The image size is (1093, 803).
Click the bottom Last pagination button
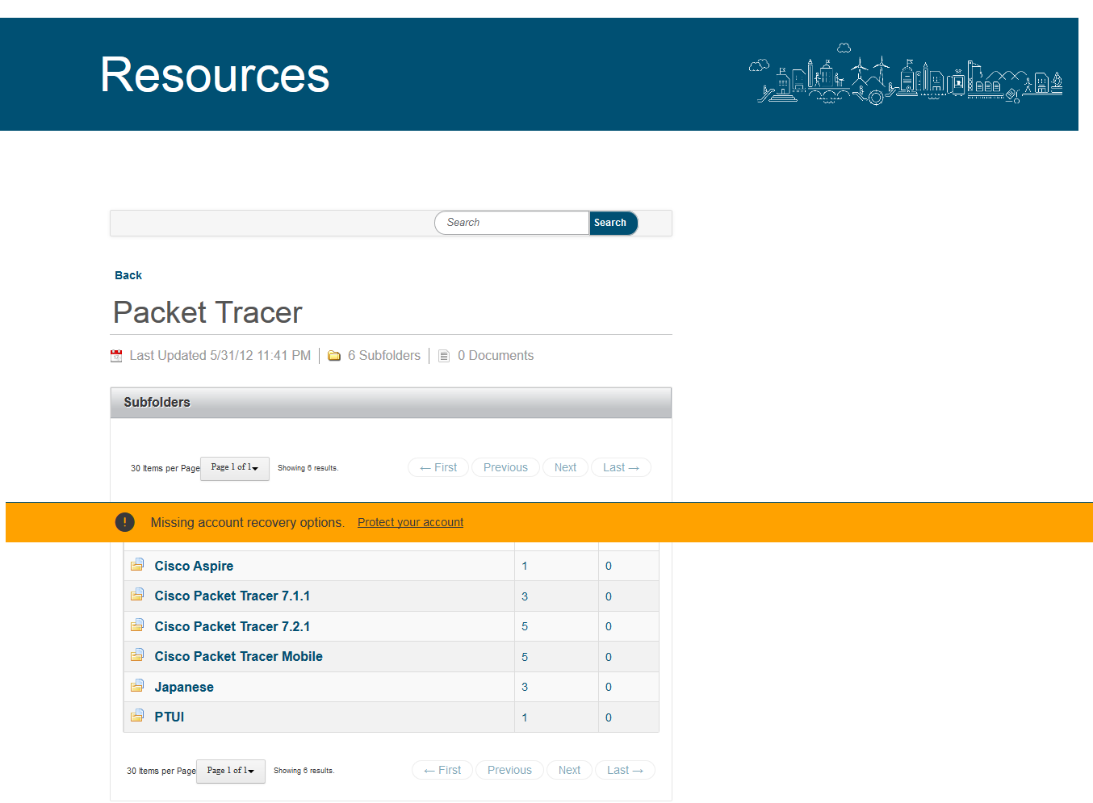point(625,770)
